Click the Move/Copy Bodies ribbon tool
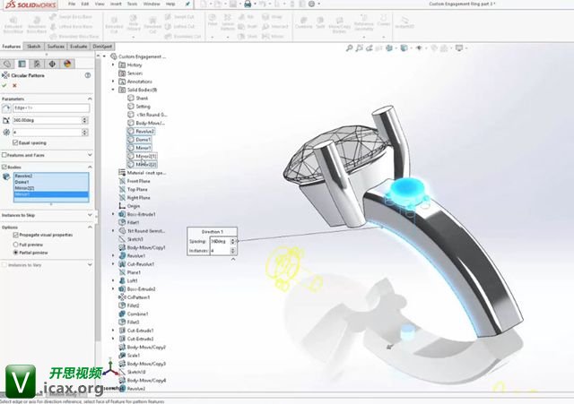 click(x=339, y=24)
